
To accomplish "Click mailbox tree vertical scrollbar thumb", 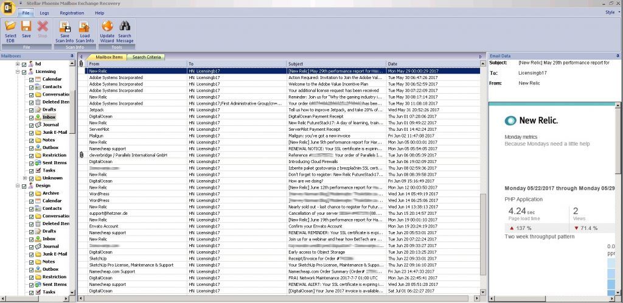I will pyautogui.click(x=72, y=112).
